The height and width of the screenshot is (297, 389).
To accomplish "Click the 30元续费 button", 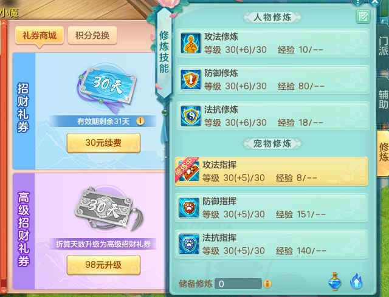I will tap(103, 143).
